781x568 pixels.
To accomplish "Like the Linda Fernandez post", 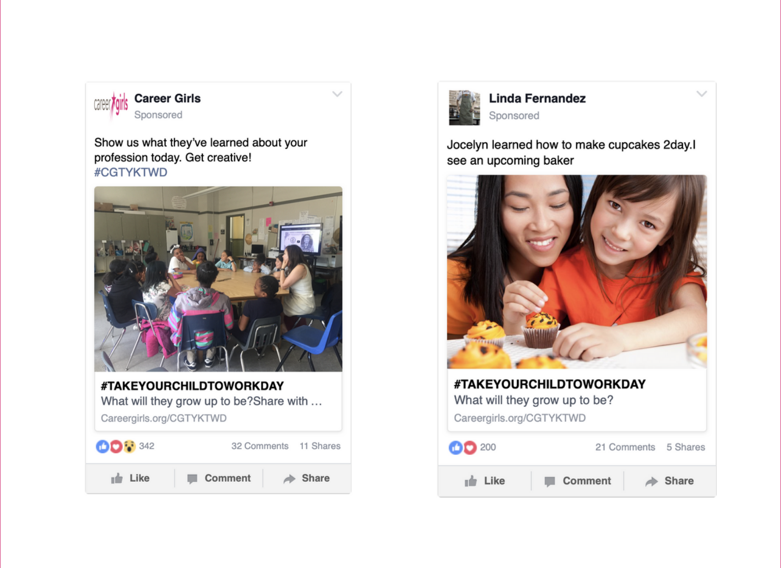I will (x=485, y=481).
